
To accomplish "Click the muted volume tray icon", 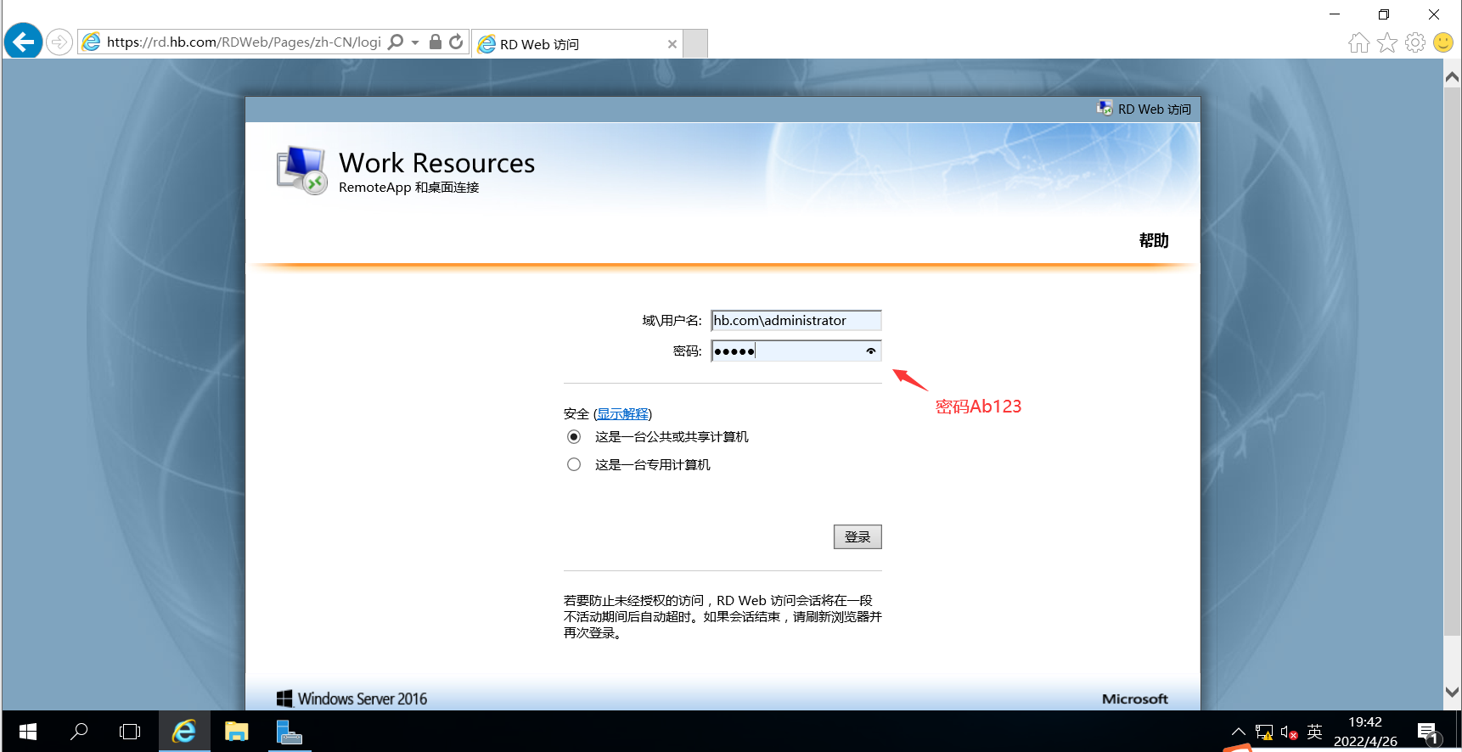I will 1289,732.
